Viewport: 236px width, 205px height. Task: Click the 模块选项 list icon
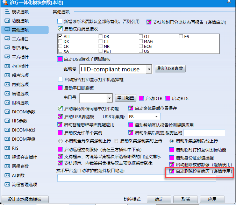7,12
